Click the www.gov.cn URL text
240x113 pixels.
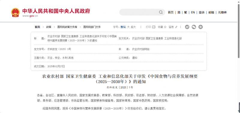click(30, 16)
